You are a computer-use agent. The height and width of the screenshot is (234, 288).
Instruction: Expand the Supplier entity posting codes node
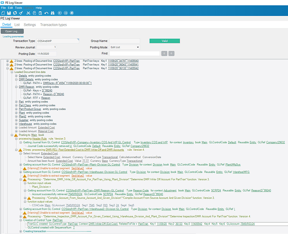16,120
